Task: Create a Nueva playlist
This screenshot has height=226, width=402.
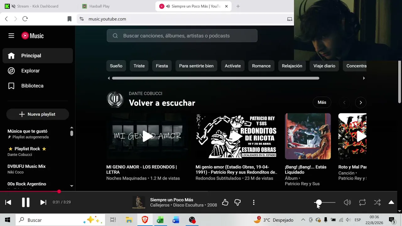Action: 38,114
